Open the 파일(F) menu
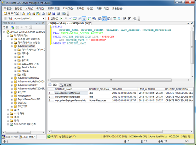196x145 pixels. click(7, 8)
